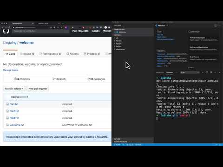This screenshot has height=167, width=223.
Task: Close the terminal panel with X
Action: click(x=219, y=72)
